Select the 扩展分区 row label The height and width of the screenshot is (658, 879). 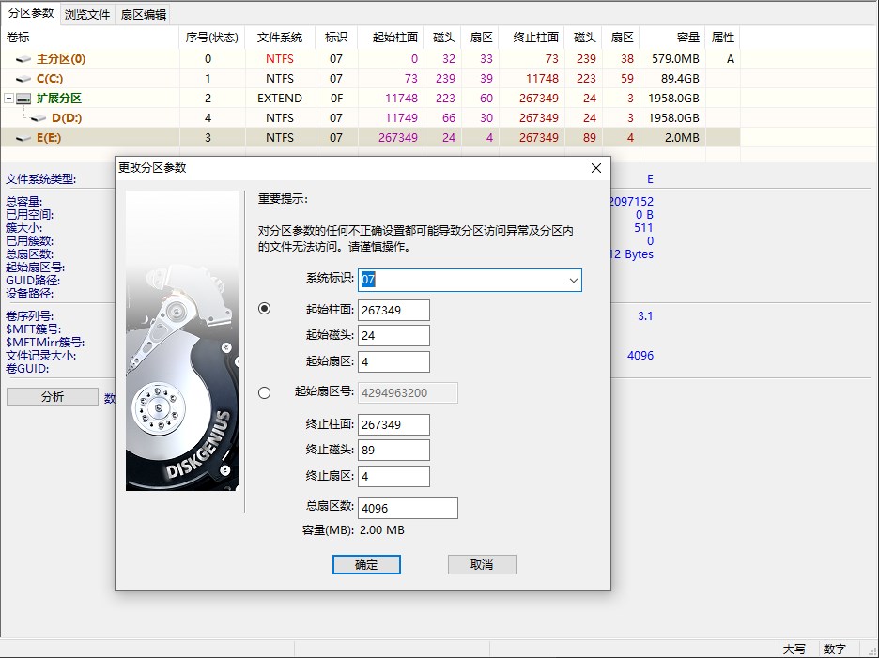click(x=59, y=98)
